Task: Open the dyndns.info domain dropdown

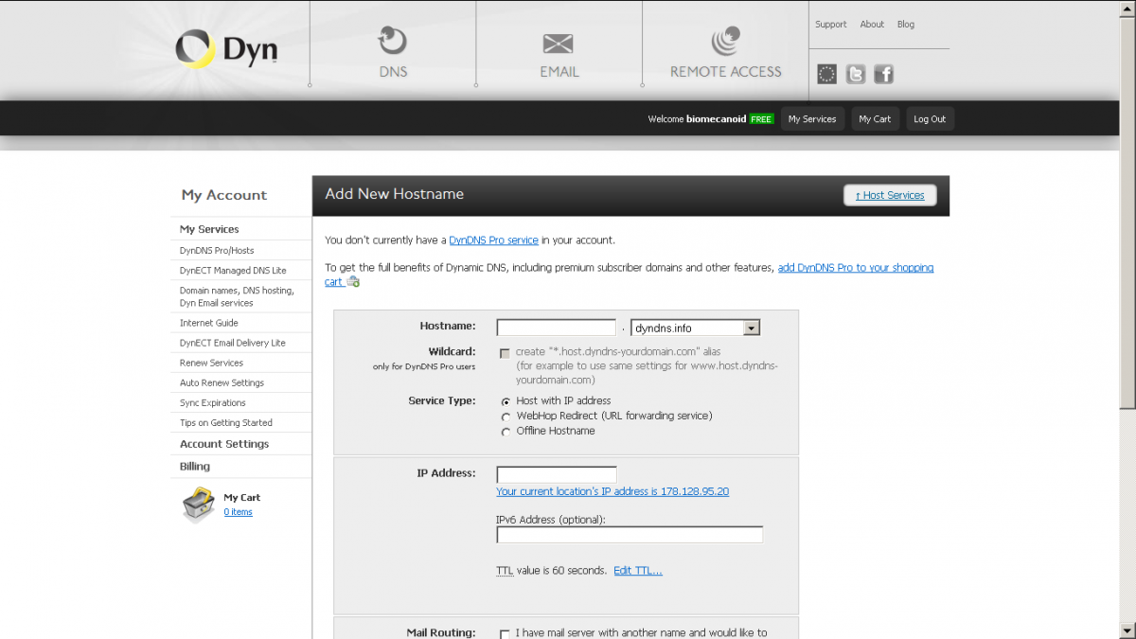Action: click(x=696, y=328)
